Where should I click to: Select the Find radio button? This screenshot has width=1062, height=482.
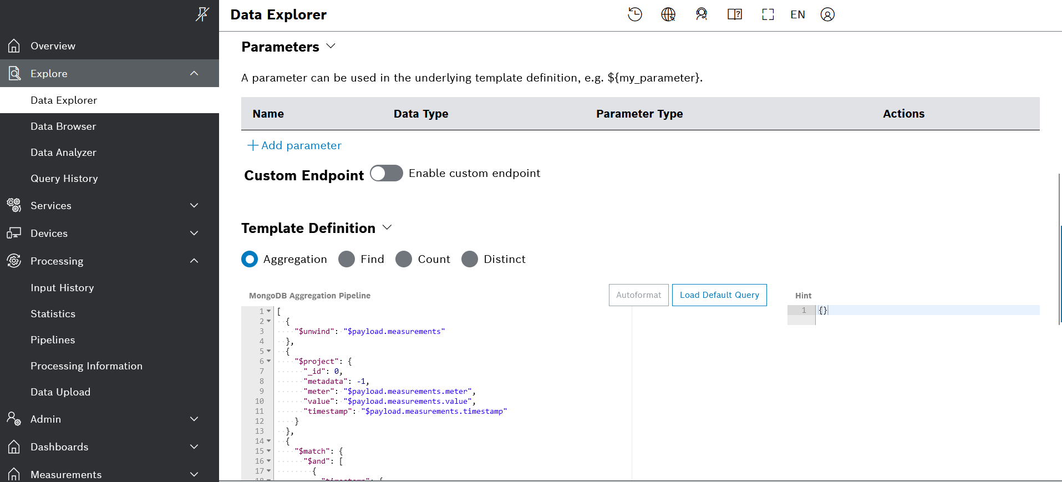click(347, 259)
